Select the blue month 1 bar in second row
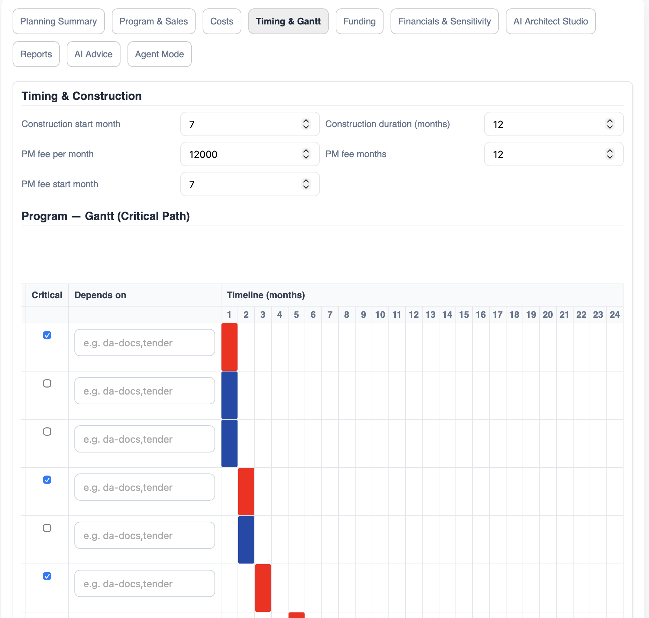The height and width of the screenshot is (618, 649). coord(229,395)
